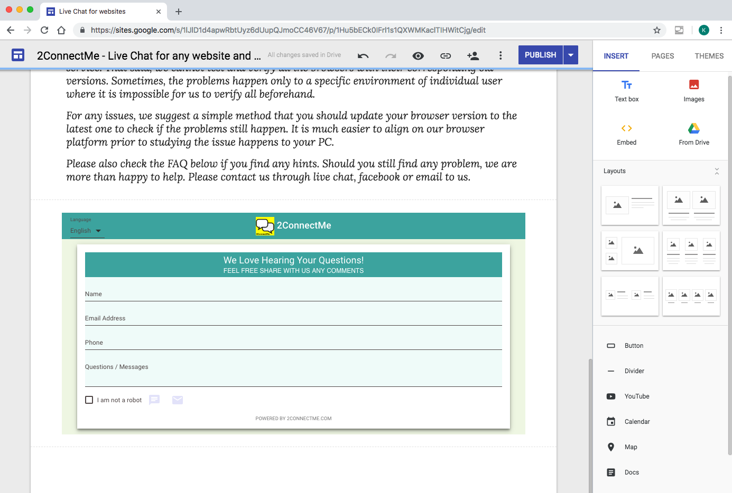
Task: Tick the I am not a robot checkbox
Action: pos(89,400)
